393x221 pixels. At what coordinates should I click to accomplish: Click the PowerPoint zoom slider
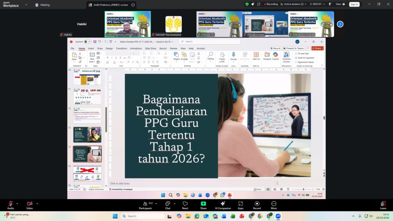point(304,189)
